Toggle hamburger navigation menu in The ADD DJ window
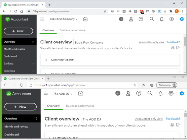Screen dimensions: 187x140 pyautogui.click(x=46, y=93)
